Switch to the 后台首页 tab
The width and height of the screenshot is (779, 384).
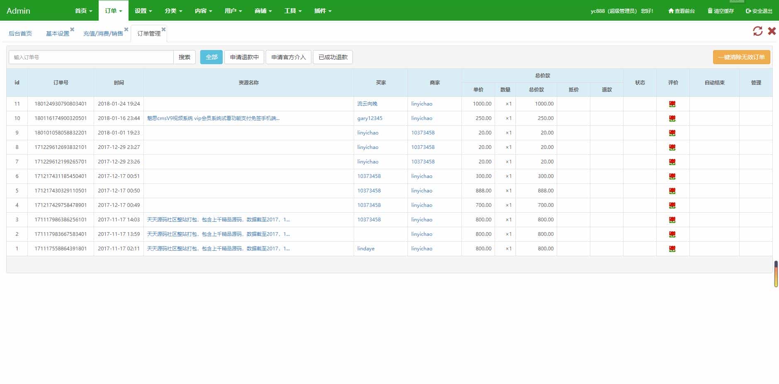coord(20,34)
